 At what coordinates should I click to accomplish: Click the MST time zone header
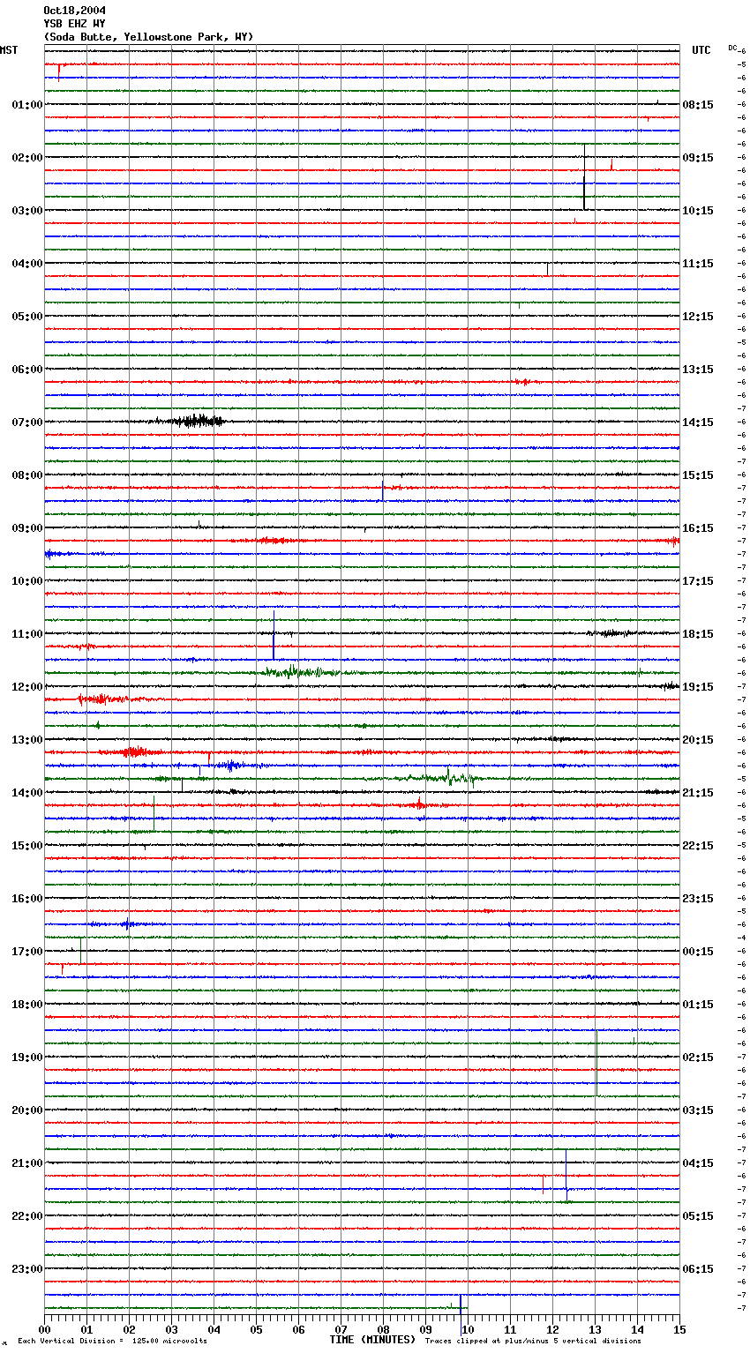pyautogui.click(x=9, y=50)
